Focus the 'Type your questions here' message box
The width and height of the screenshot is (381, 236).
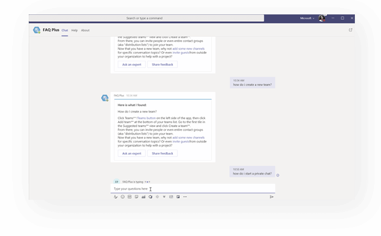(193, 189)
